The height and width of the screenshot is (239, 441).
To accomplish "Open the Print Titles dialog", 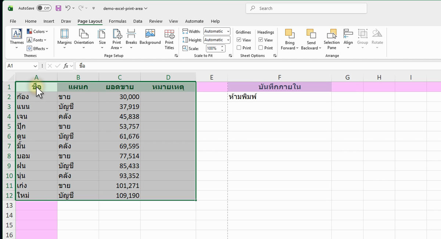I will point(169,39).
